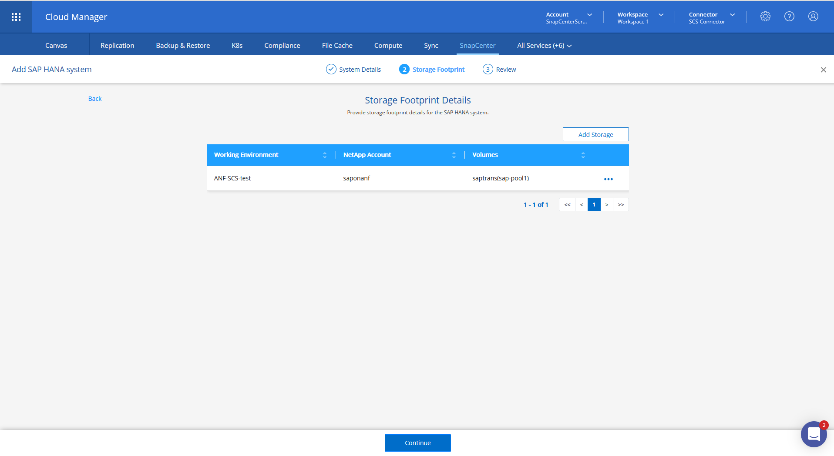Click the Cloud Manager title
Image resolution: width=834 pixels, height=456 pixels.
click(76, 17)
